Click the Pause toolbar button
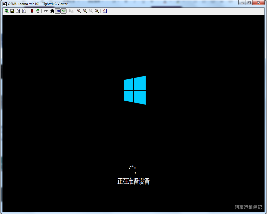The height and width of the screenshot is (214, 267). pyautogui.click(x=32, y=11)
